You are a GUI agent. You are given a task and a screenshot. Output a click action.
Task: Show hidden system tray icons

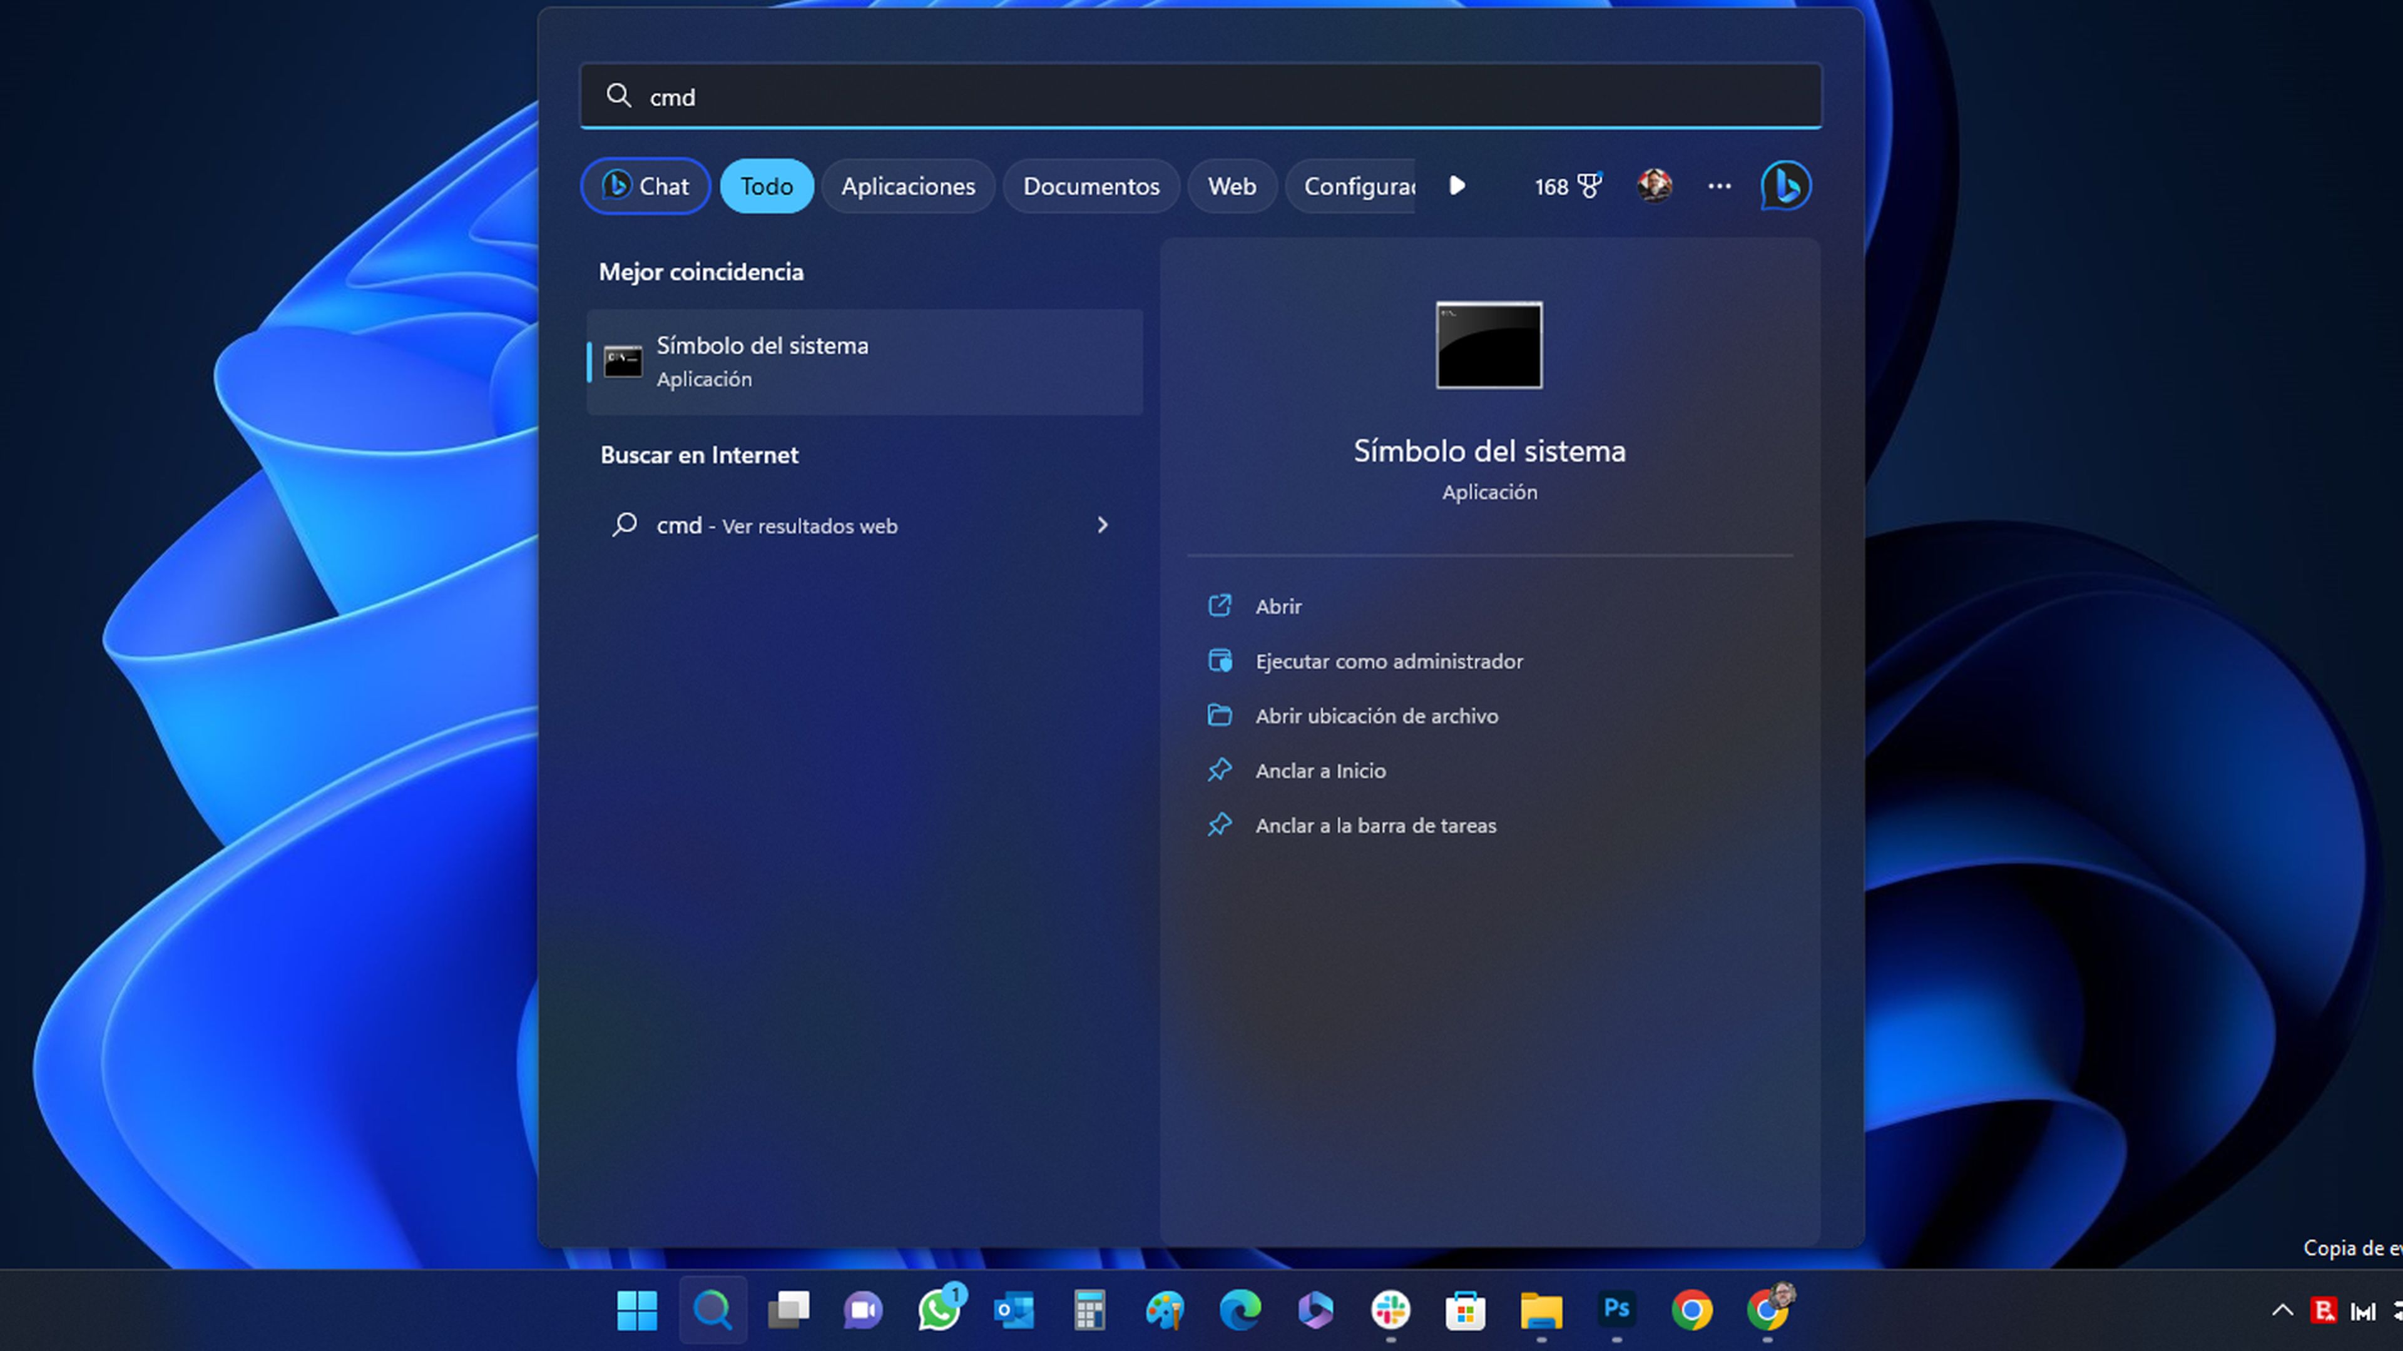2282,1310
